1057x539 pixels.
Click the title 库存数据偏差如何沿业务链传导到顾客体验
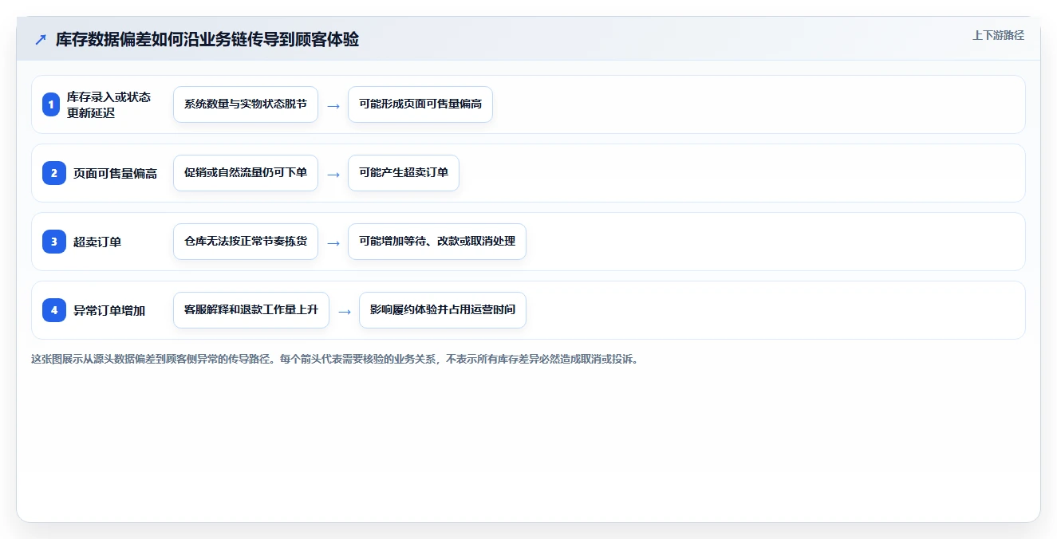207,40
